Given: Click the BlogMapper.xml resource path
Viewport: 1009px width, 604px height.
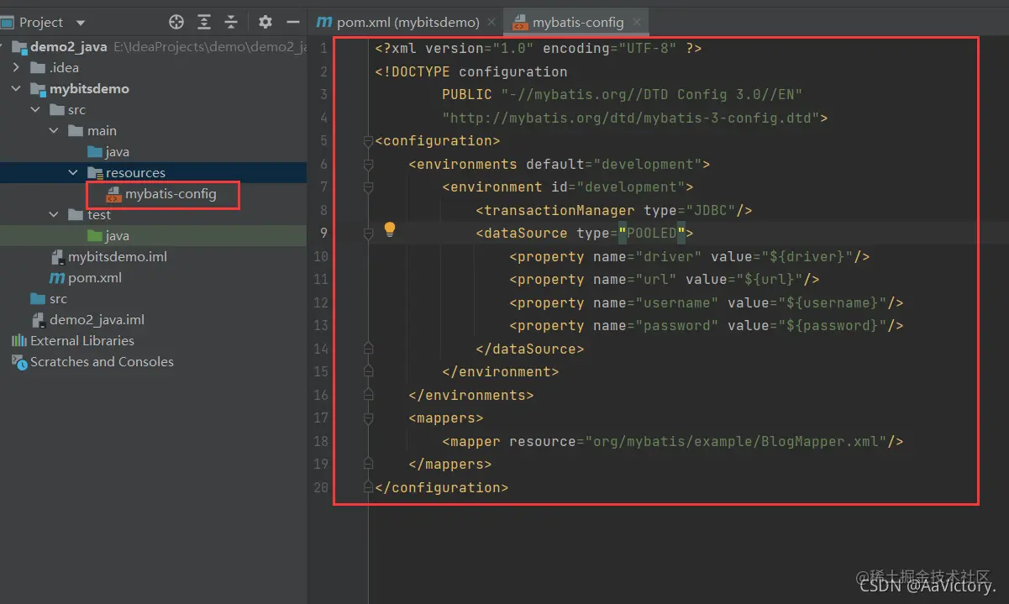Looking at the screenshot, I should click(736, 441).
